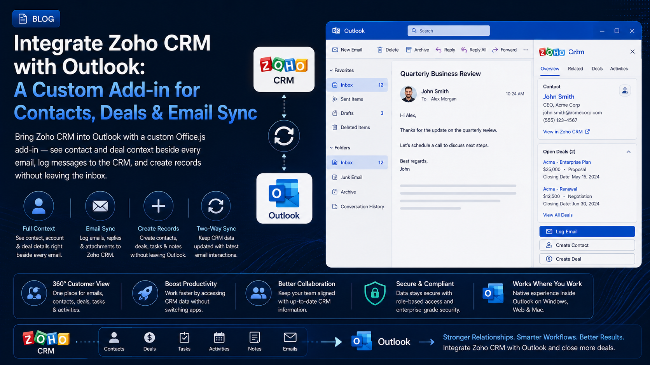Click the Create Records plus icon
Viewport: 650px width, 365px height.
pyautogui.click(x=158, y=206)
